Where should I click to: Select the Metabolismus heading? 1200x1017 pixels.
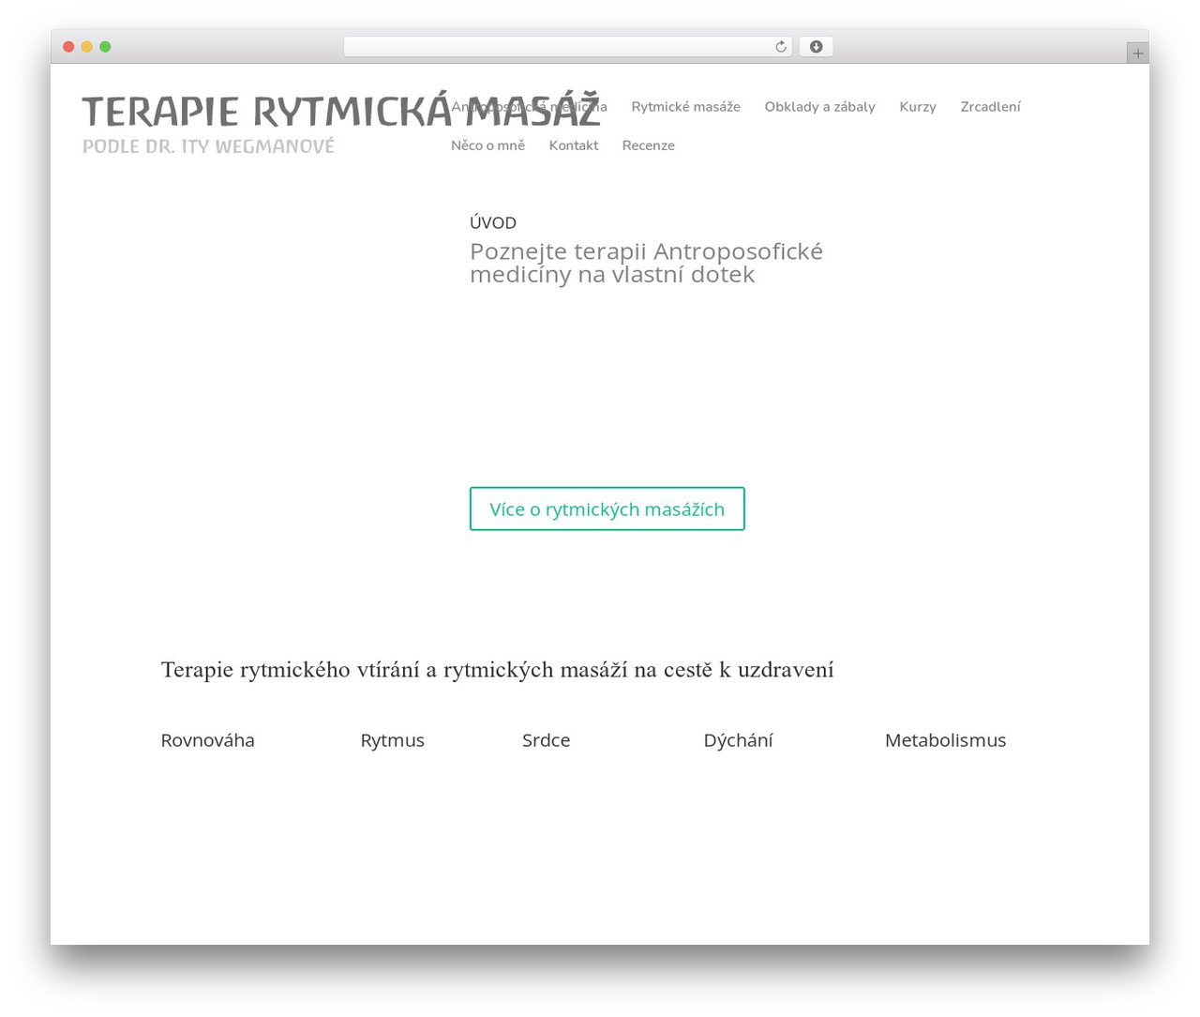click(945, 740)
